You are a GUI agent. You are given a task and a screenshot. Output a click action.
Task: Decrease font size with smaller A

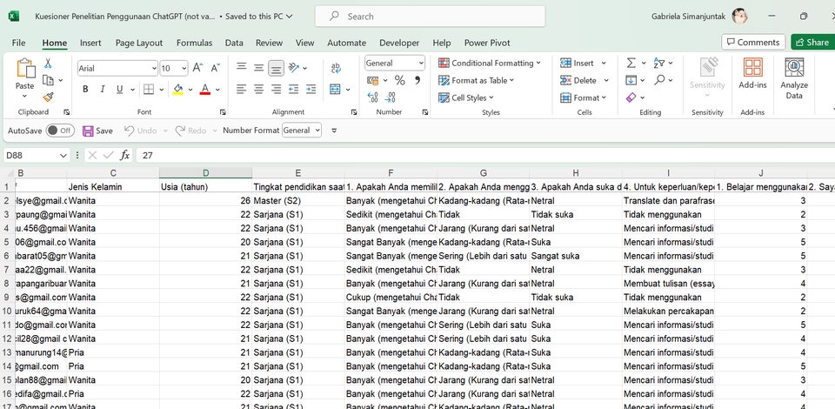tap(215, 68)
